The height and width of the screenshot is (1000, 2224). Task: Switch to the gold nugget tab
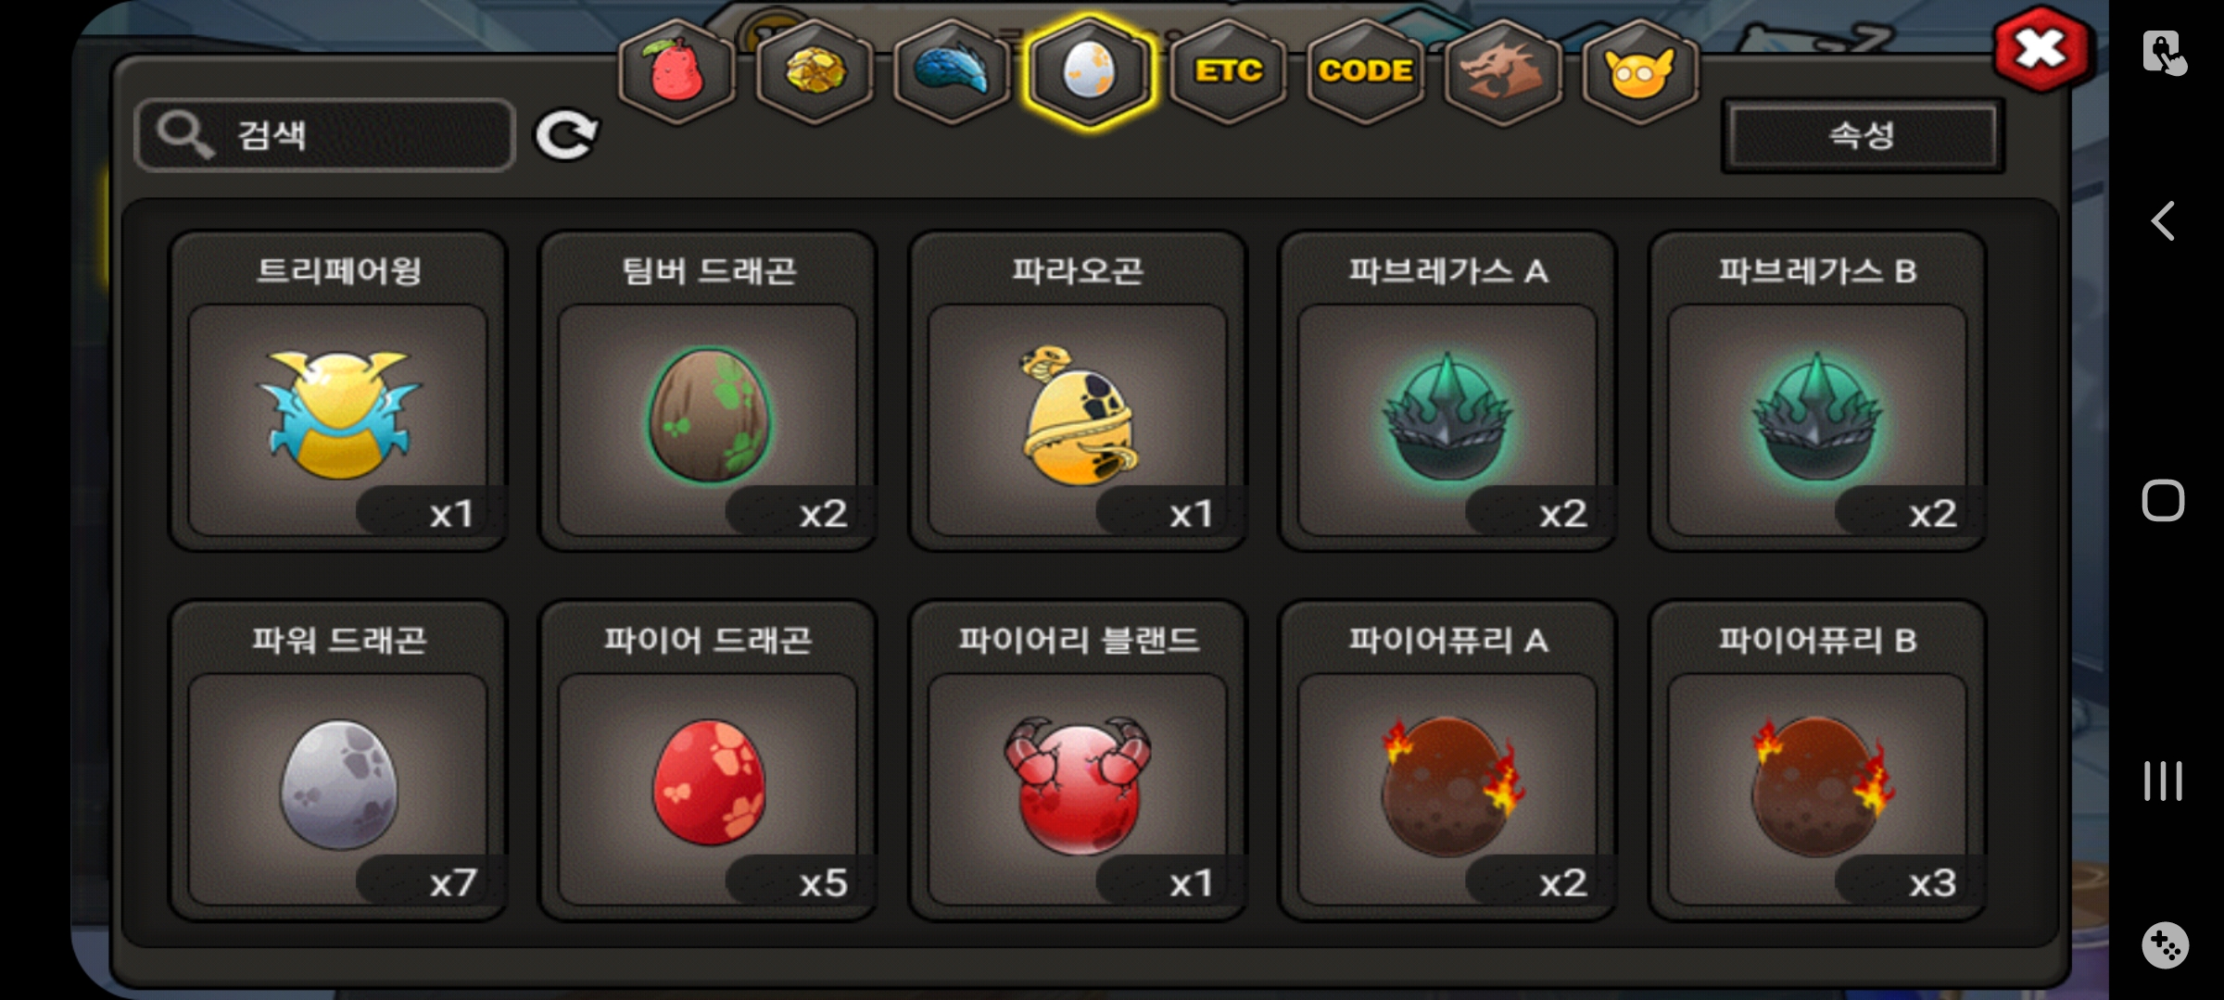click(815, 72)
